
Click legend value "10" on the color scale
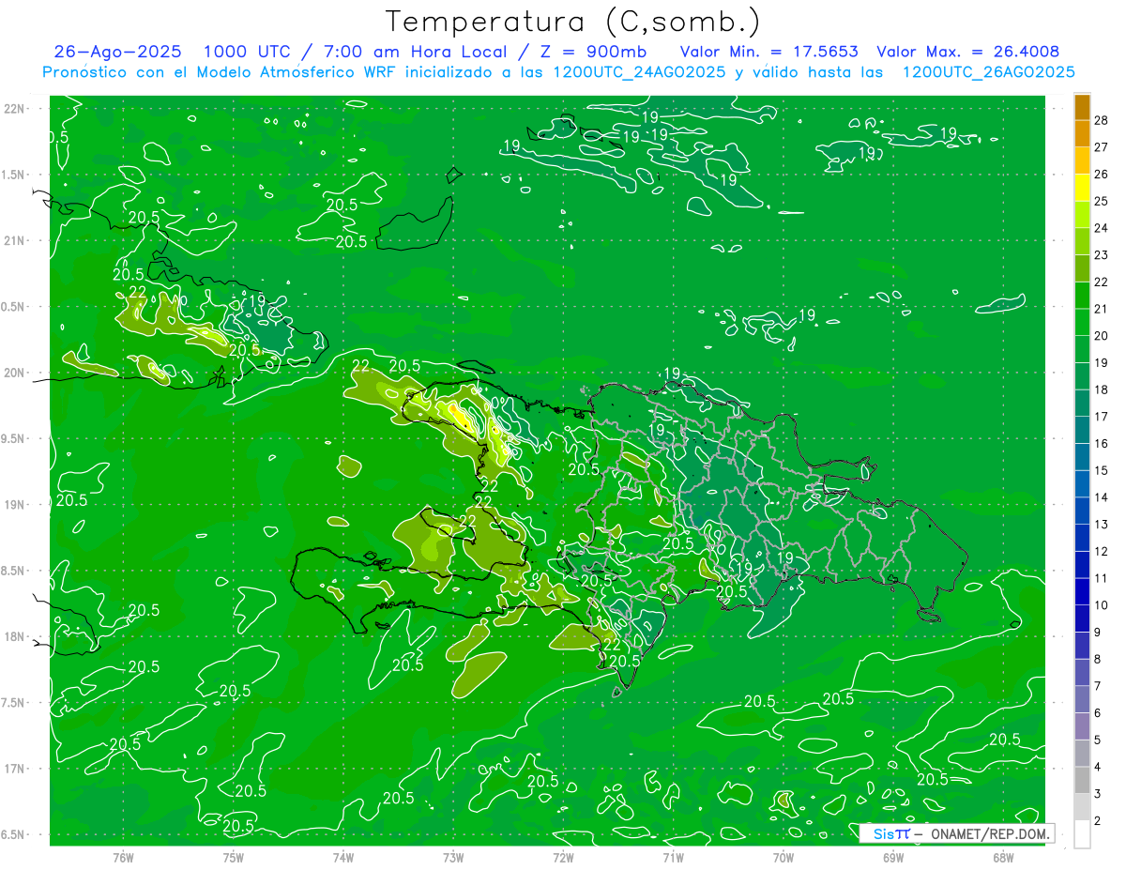coord(1103,605)
